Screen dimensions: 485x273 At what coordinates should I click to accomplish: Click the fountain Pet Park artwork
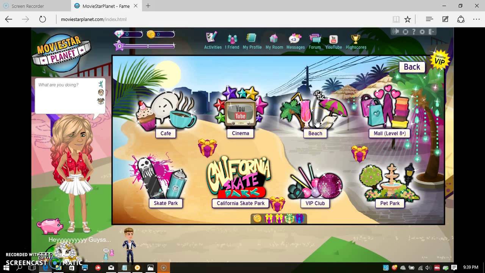(x=391, y=183)
